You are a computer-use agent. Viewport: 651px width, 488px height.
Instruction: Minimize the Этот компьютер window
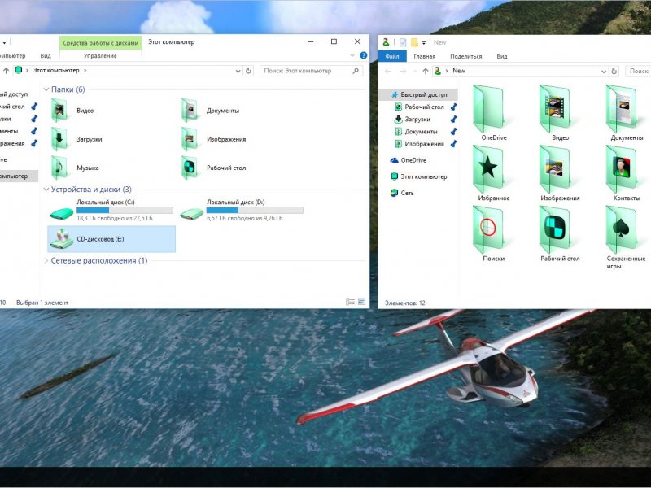pos(311,41)
